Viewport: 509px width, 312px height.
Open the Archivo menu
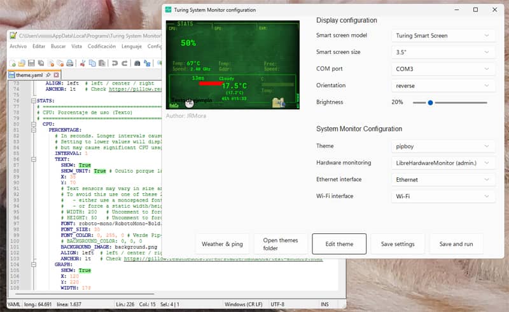click(18, 46)
